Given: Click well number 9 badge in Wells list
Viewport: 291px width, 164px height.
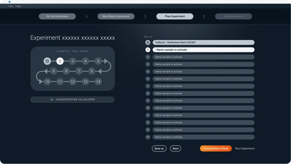Looking at the screenshot, I should pos(148,101).
